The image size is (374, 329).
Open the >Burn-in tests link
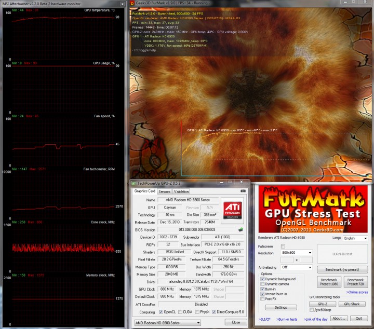tap(287, 319)
